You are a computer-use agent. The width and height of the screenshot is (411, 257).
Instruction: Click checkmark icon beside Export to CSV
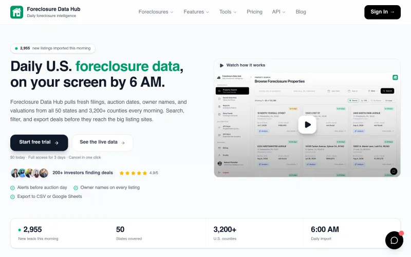coord(12,197)
